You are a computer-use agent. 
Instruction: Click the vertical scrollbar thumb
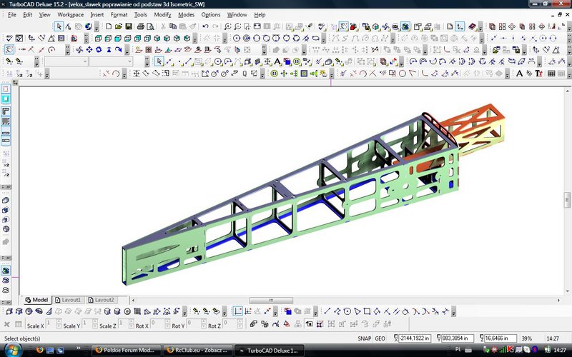tap(567, 199)
